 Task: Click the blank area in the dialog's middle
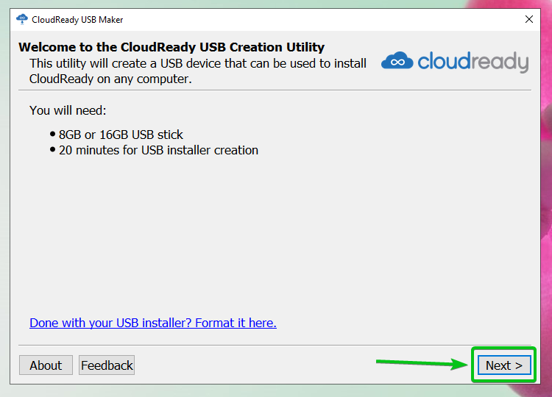coord(280,235)
